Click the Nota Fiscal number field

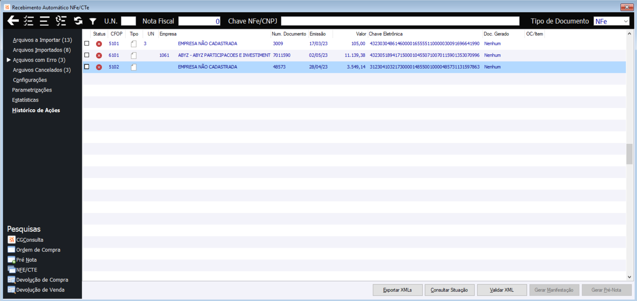tap(199, 21)
